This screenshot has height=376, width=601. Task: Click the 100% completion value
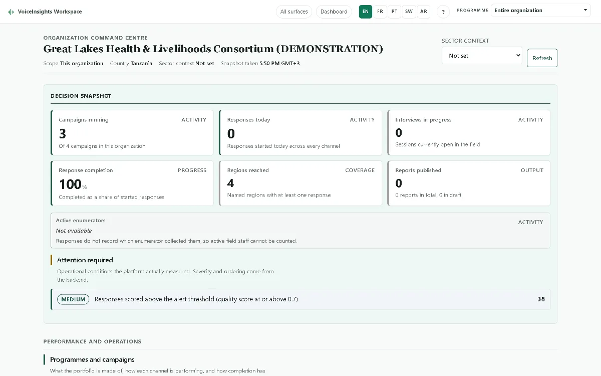coord(73,184)
